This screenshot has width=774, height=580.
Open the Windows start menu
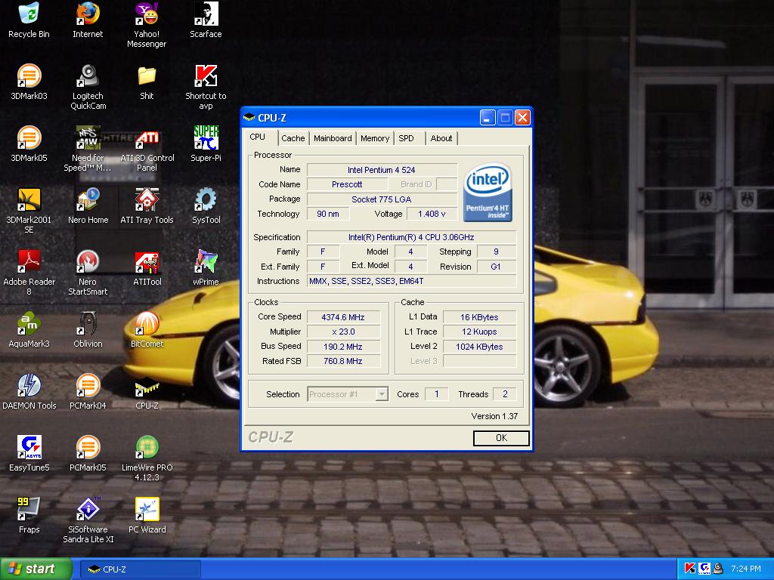(x=36, y=569)
